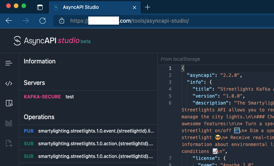Open the visualiser chart icon
The image size is (274, 166).
point(9,123)
